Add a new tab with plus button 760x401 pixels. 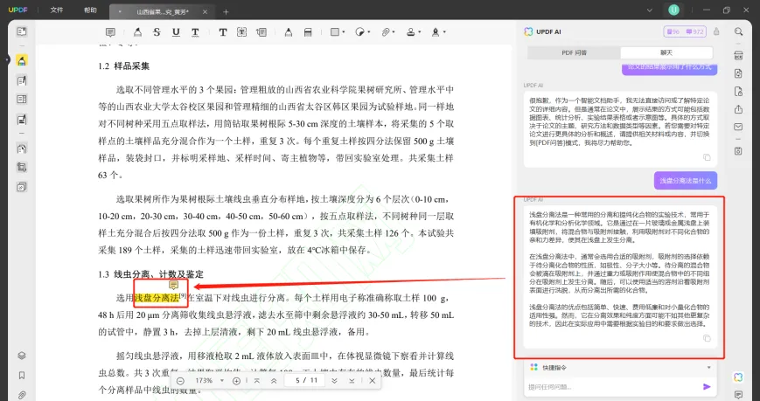[226, 11]
